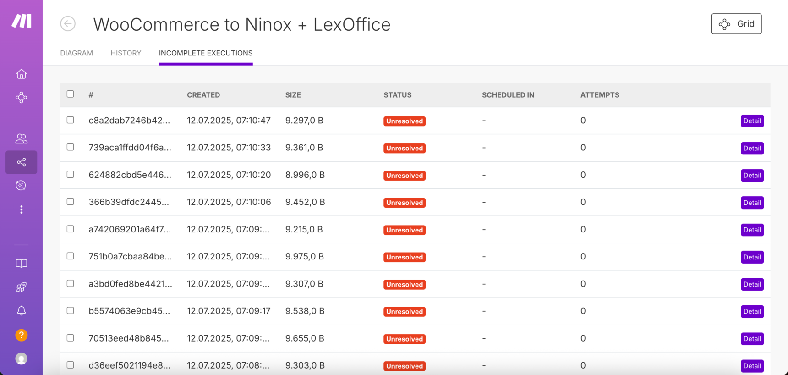The image size is (788, 375).
Task: Click the timestamp 12.07.2025, 07:10:33
Action: point(229,148)
